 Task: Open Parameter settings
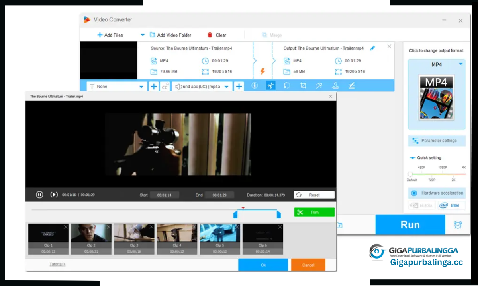[x=437, y=141]
